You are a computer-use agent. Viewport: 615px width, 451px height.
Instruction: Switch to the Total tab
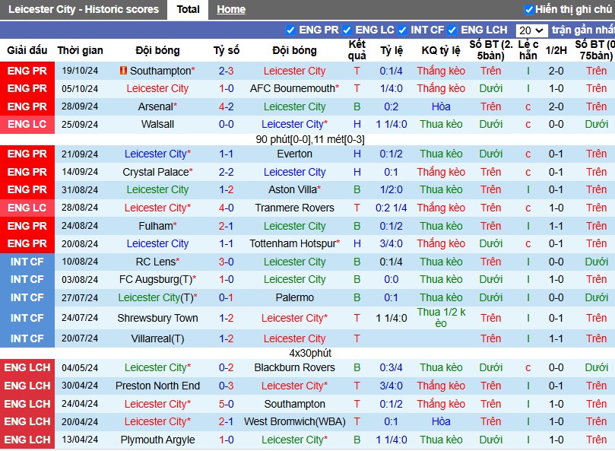coord(188,9)
